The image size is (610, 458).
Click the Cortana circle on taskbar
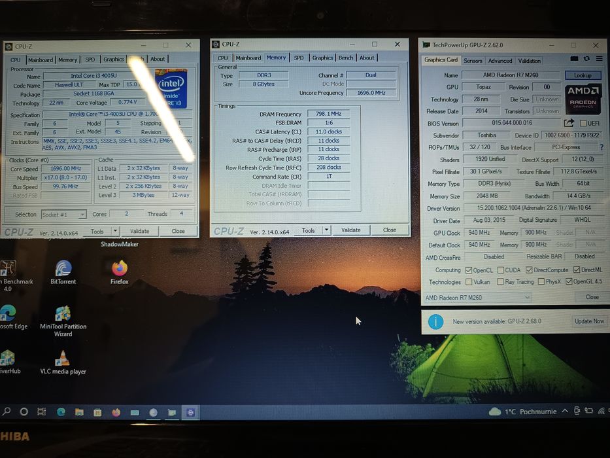pyautogui.click(x=24, y=412)
